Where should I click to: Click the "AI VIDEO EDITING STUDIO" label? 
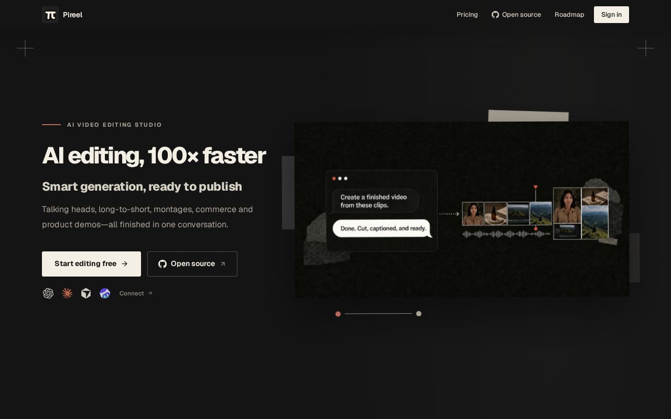[x=114, y=125]
